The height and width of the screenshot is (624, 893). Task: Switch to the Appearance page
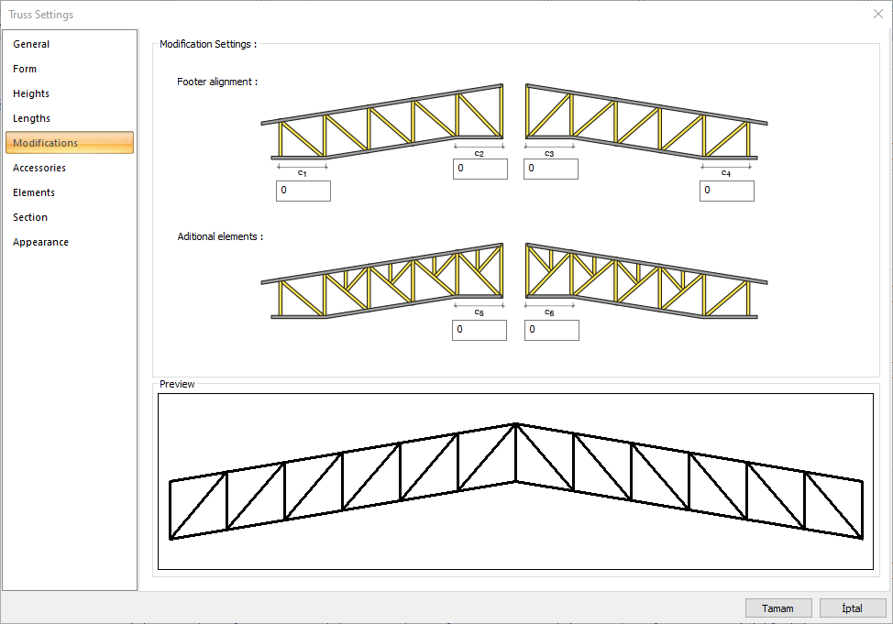point(41,242)
